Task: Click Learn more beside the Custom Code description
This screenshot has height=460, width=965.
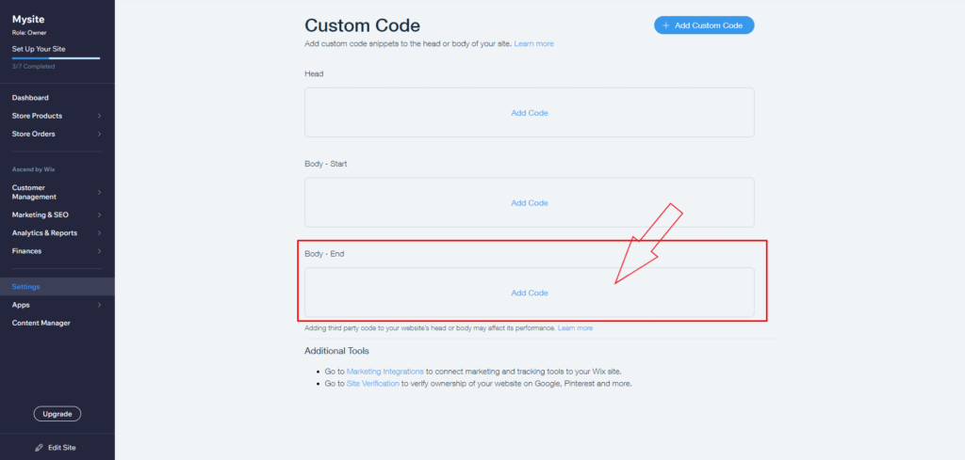Action: (x=533, y=44)
